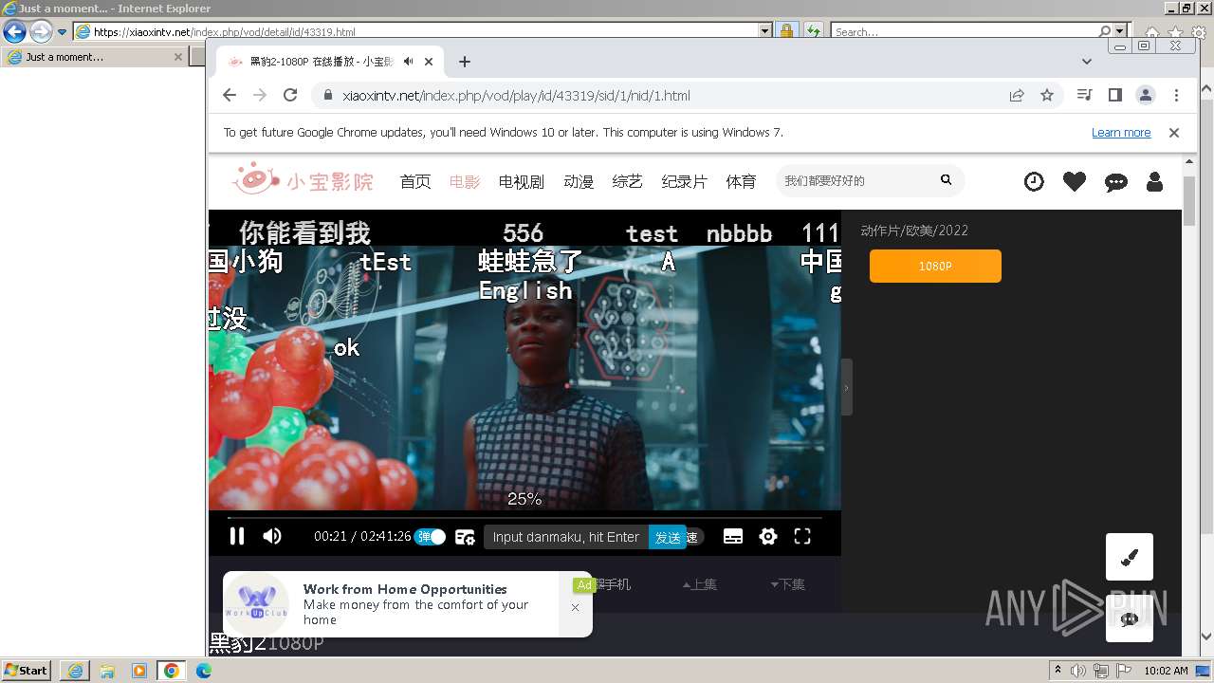Open Microsoft Edge from the taskbar

(204, 671)
